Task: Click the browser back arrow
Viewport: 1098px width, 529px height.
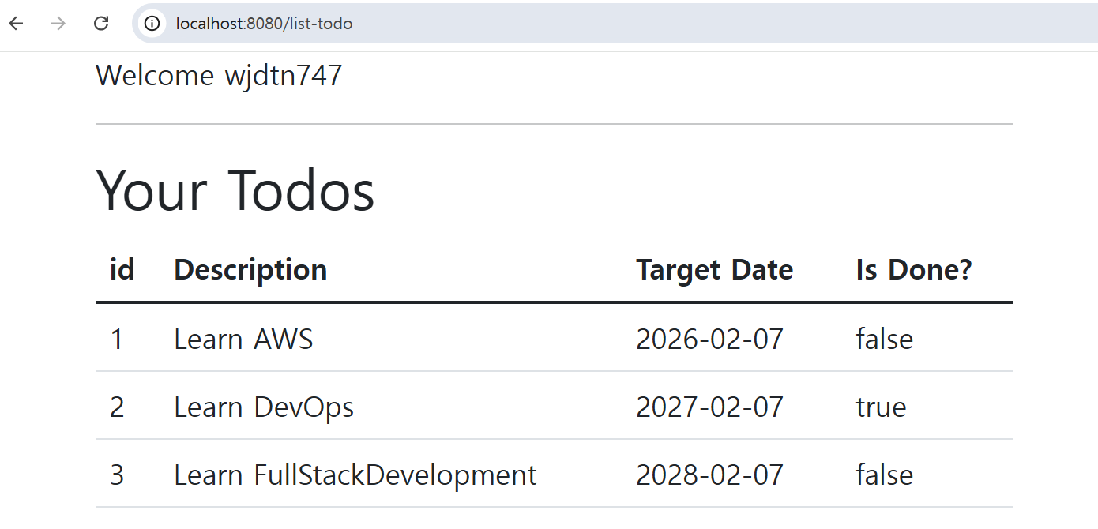Action: click(x=16, y=24)
